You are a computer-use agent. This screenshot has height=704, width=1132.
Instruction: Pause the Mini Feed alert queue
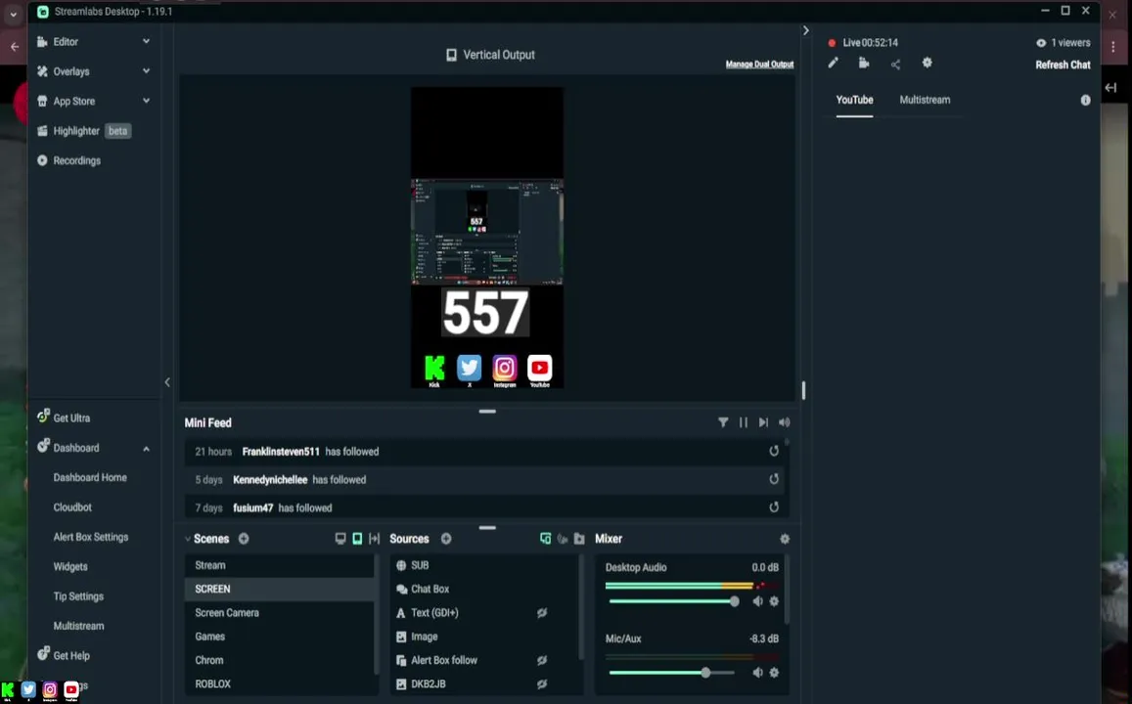[x=744, y=422]
